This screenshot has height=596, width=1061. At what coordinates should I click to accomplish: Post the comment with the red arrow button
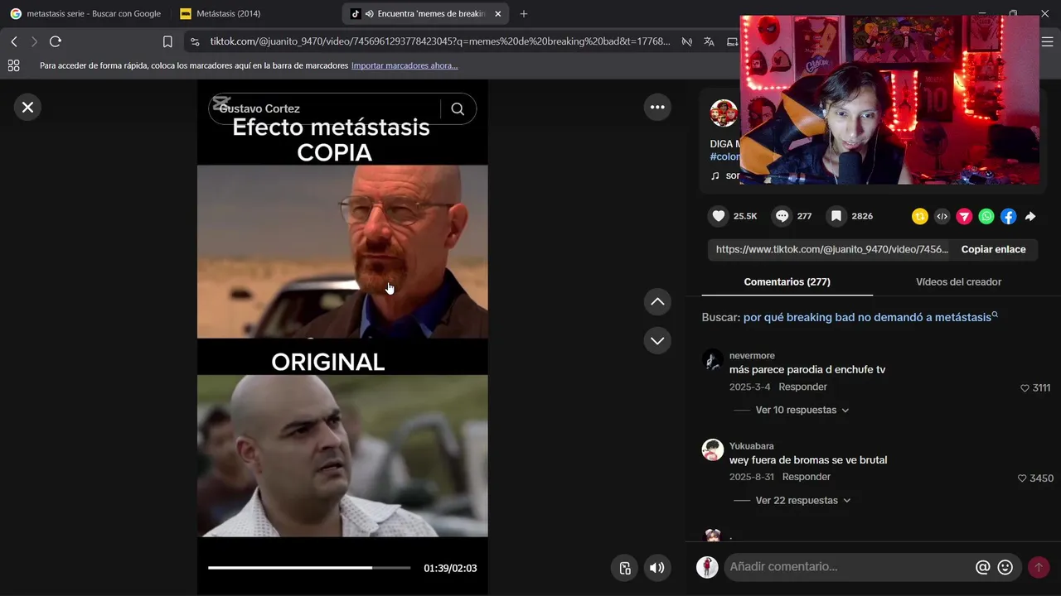pos(1038,567)
